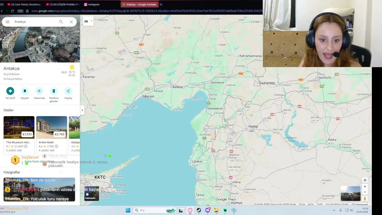Send to phone with Telefona gönder
Screen dimensions: 382x215
point(54,91)
